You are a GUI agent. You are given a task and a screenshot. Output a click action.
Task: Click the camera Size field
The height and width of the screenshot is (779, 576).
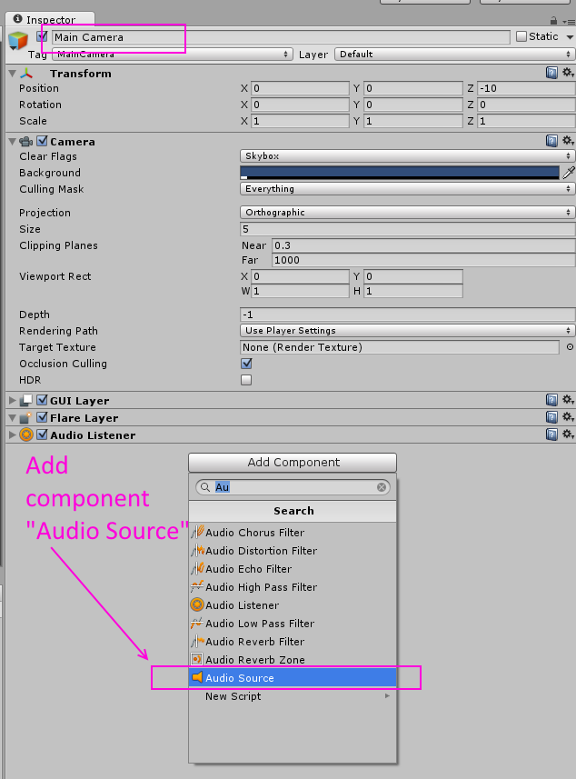tap(407, 229)
